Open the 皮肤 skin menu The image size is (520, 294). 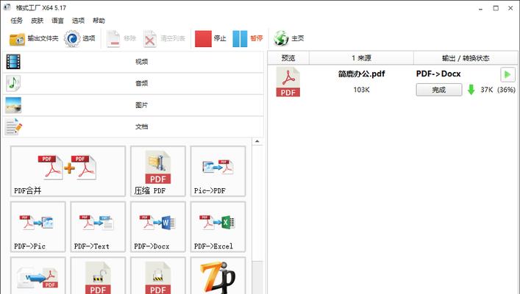click(37, 21)
